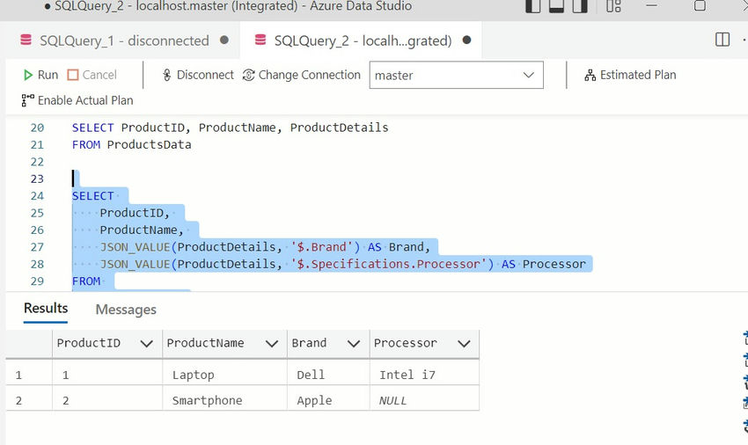Toggle the bottom panel layout icon

(556, 6)
